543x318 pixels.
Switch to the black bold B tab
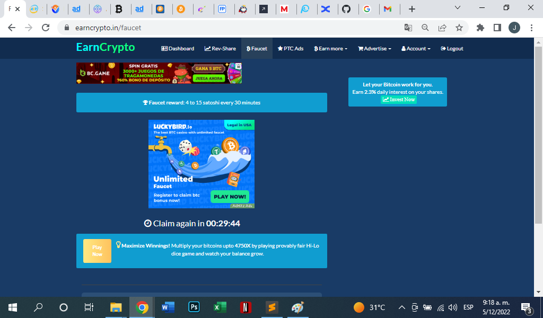pyautogui.click(x=119, y=9)
